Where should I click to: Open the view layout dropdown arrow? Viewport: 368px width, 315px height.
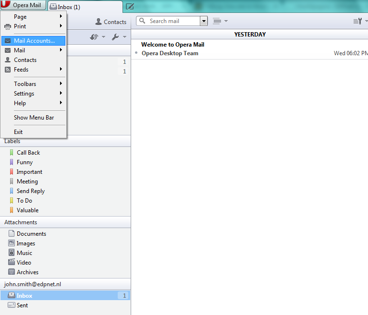tap(226, 21)
